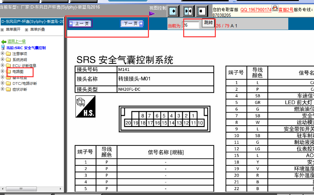Click connector type NH20FL-DC

[129, 89]
